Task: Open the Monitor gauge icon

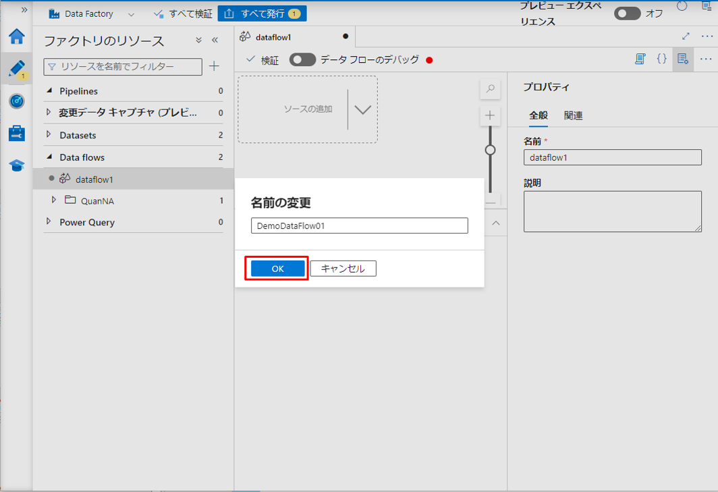Action: pyautogui.click(x=16, y=101)
